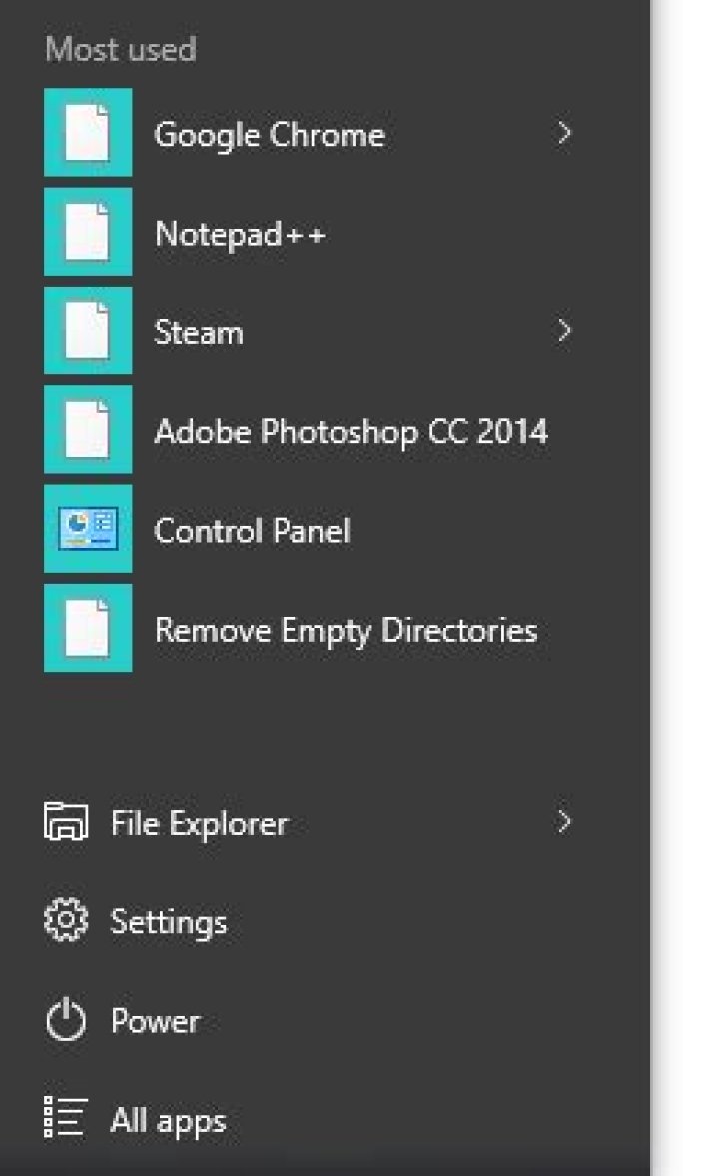Open Adobe Photoshop CC 2014 label
This screenshot has height=1176, width=719.
coord(352,432)
